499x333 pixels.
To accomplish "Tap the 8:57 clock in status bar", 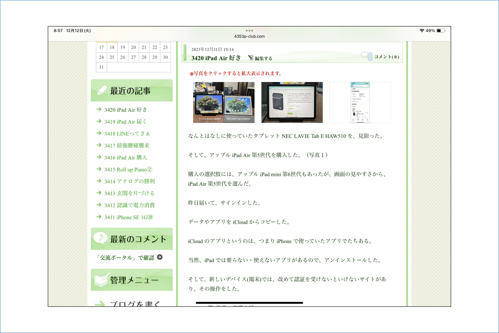I will 58,31.
